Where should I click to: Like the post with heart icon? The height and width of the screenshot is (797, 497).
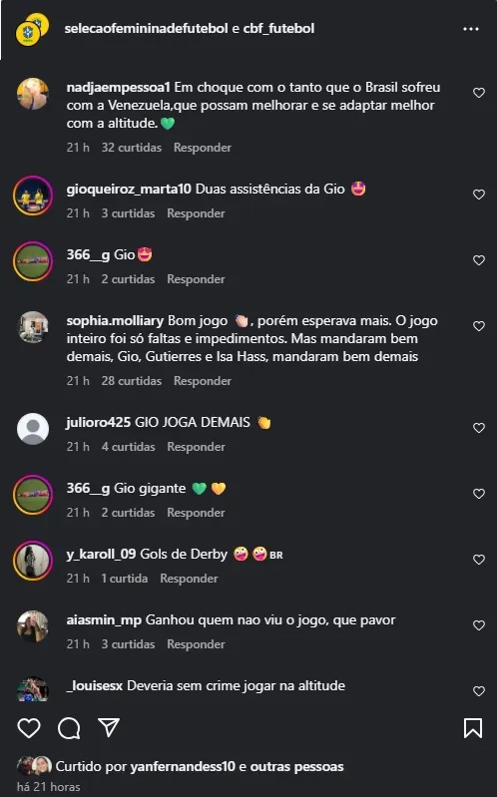coord(29,728)
